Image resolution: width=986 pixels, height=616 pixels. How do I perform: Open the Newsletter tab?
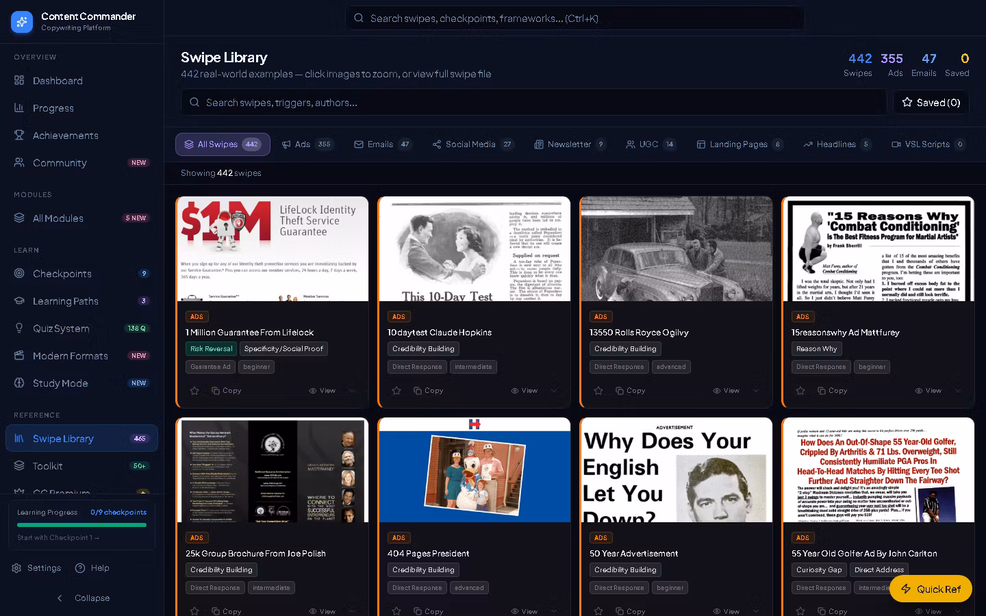[x=570, y=144]
